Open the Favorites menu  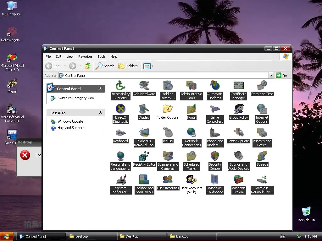pyautogui.click(x=86, y=56)
